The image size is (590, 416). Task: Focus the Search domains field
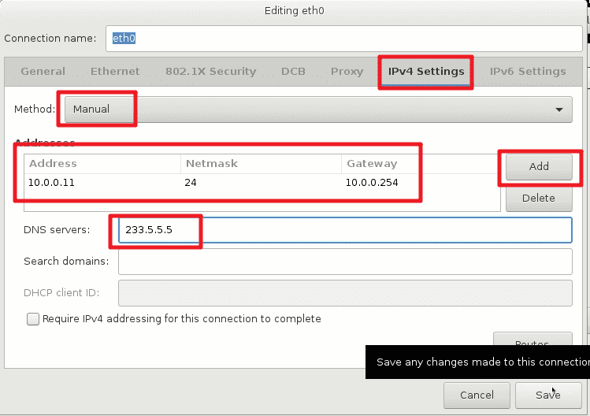point(345,262)
